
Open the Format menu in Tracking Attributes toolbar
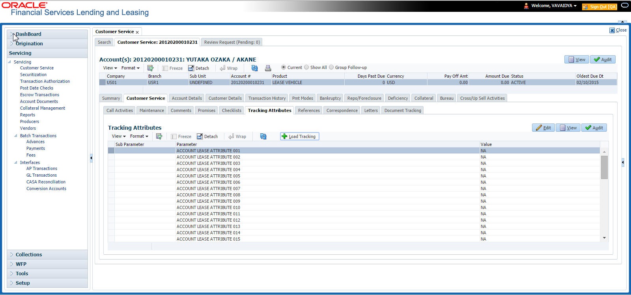tap(139, 136)
